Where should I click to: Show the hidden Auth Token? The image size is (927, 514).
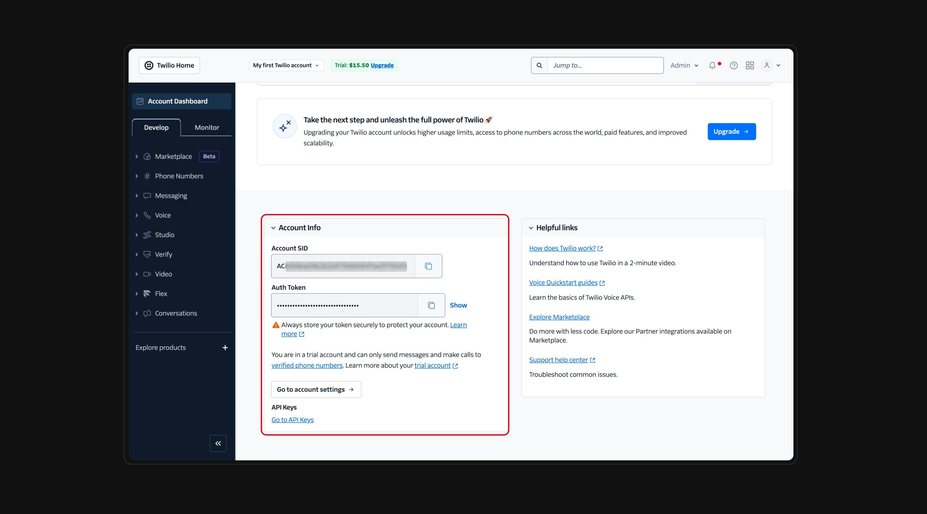458,305
